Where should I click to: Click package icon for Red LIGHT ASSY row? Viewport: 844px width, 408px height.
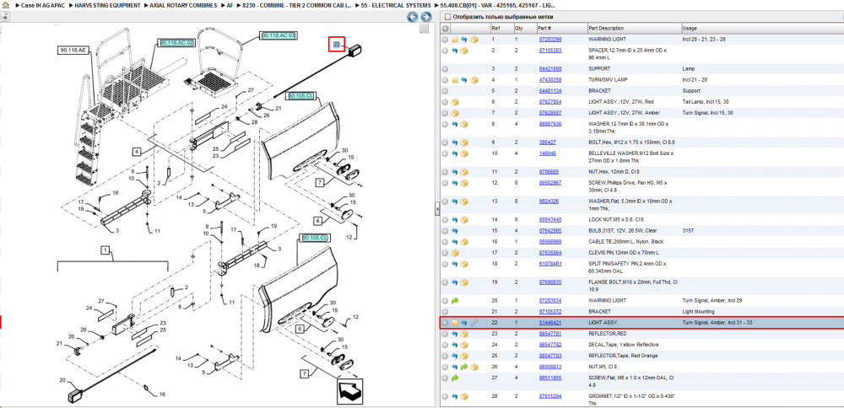455,102
